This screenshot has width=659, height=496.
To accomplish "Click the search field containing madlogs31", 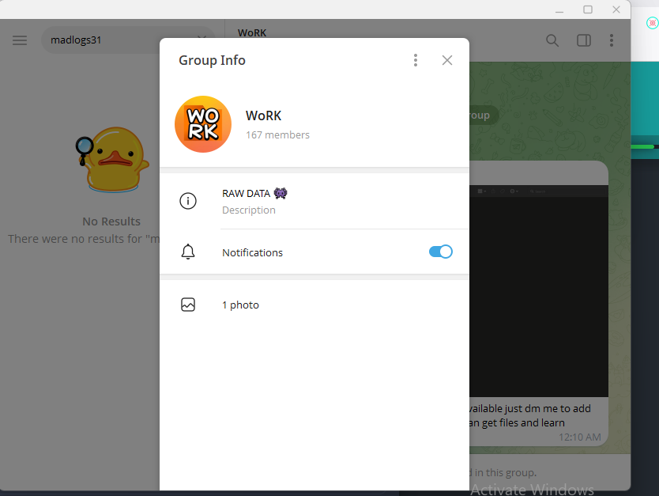I will pyautogui.click(x=119, y=40).
